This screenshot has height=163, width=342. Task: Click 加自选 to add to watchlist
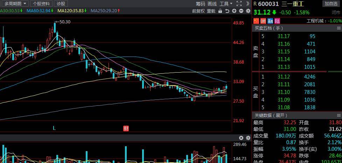pos(331,3)
